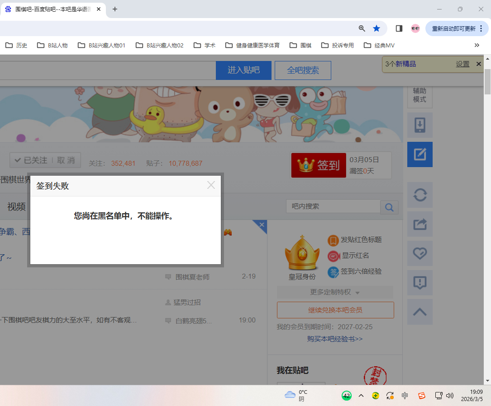Click the 进入贴吧 button

tap(243, 70)
